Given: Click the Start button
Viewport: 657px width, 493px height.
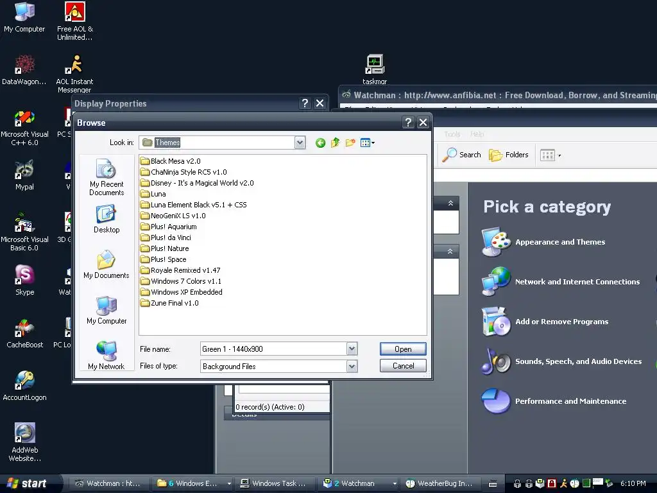Looking at the screenshot, I should 28,483.
